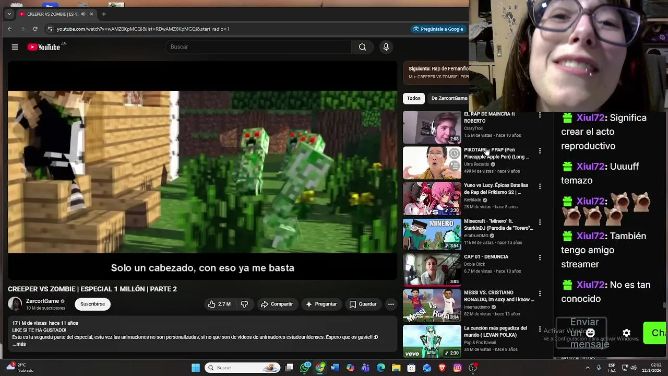Click the taskbar Buscar search box

[x=243, y=368]
